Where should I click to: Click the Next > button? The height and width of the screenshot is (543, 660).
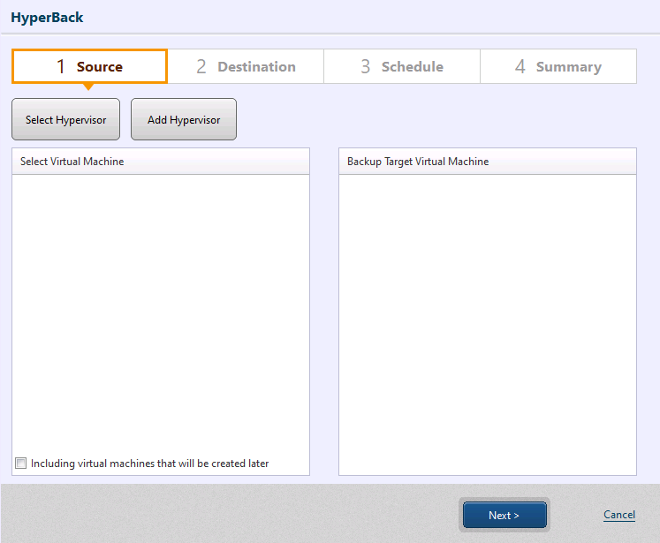tap(504, 516)
